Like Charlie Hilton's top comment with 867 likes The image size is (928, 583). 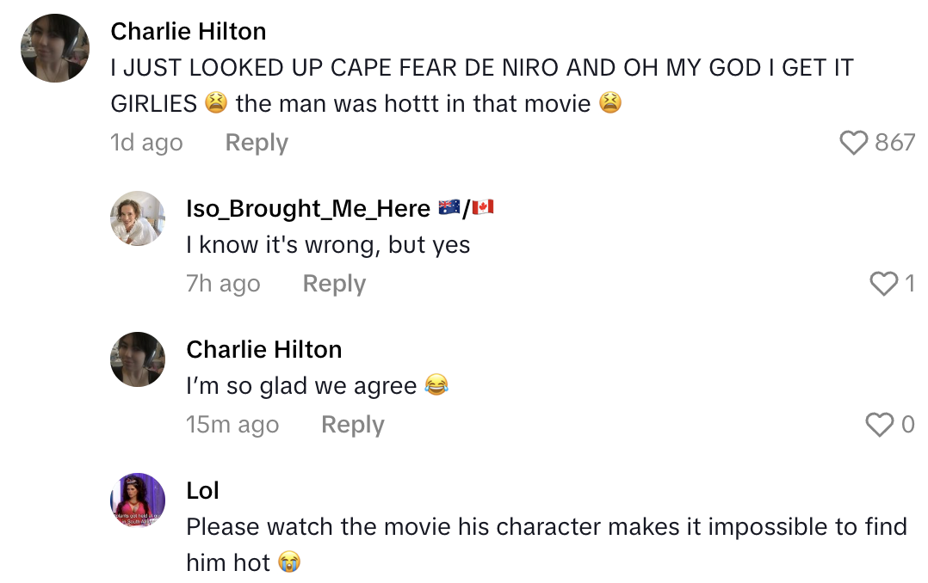(x=853, y=144)
